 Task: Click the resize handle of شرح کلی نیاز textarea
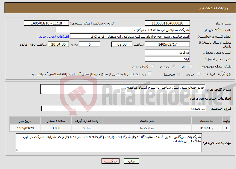click(42, 93)
